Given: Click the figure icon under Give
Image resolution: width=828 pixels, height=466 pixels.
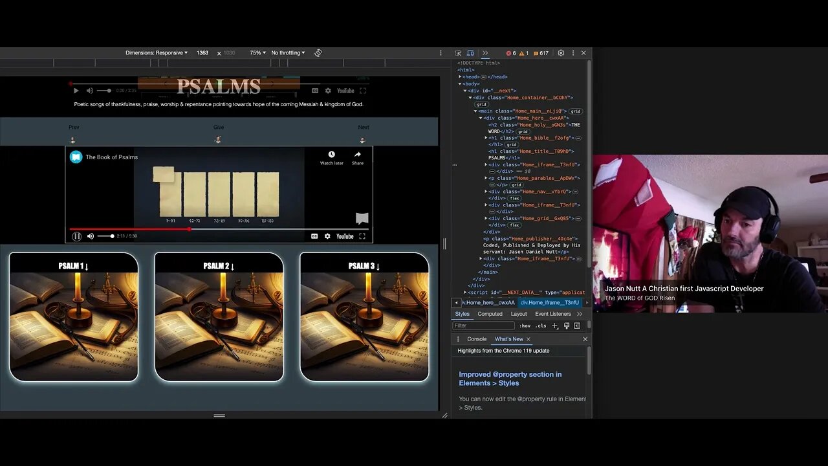Looking at the screenshot, I should point(218,140).
